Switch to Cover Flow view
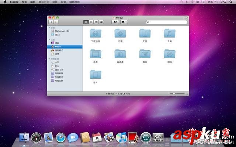Screen dimensions: 236x147 click(x=101, y=22)
